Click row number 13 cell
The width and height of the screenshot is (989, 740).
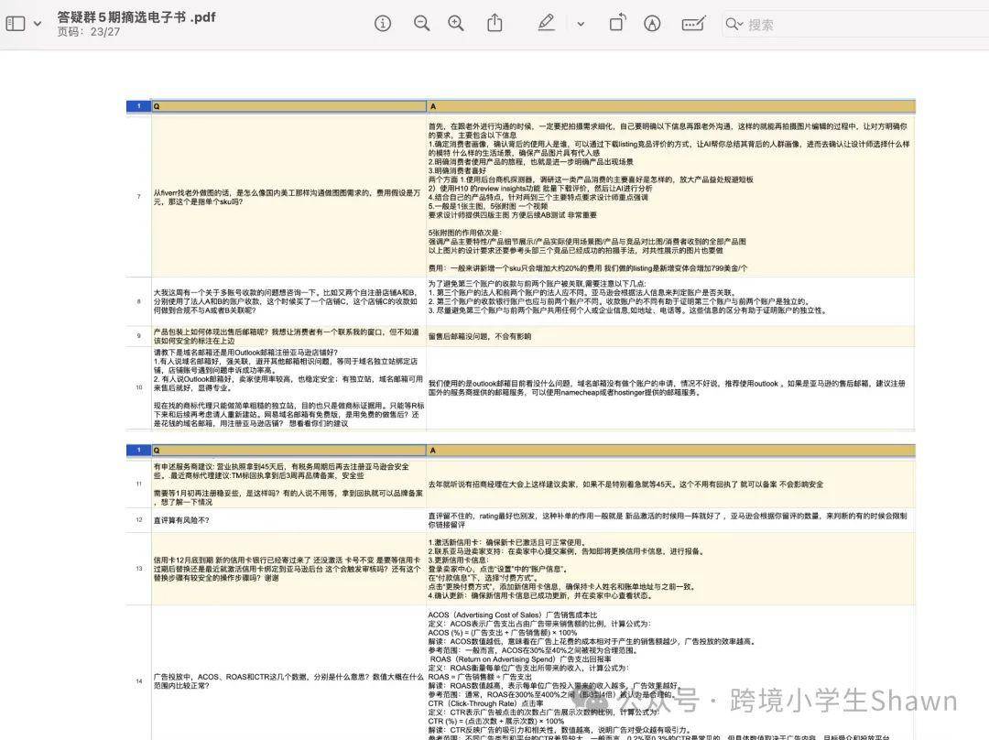[139, 569]
